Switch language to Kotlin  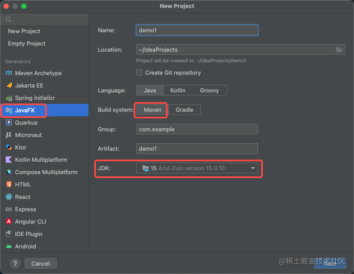click(x=178, y=90)
